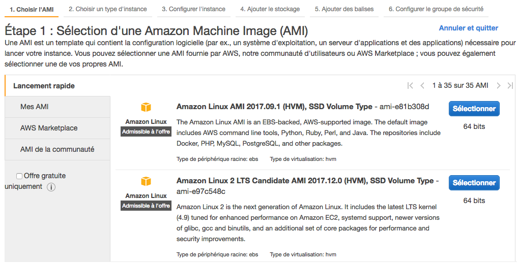Select the Amazon Linux 2 LTS Candidate image
The height and width of the screenshot is (265, 517).
[474, 183]
